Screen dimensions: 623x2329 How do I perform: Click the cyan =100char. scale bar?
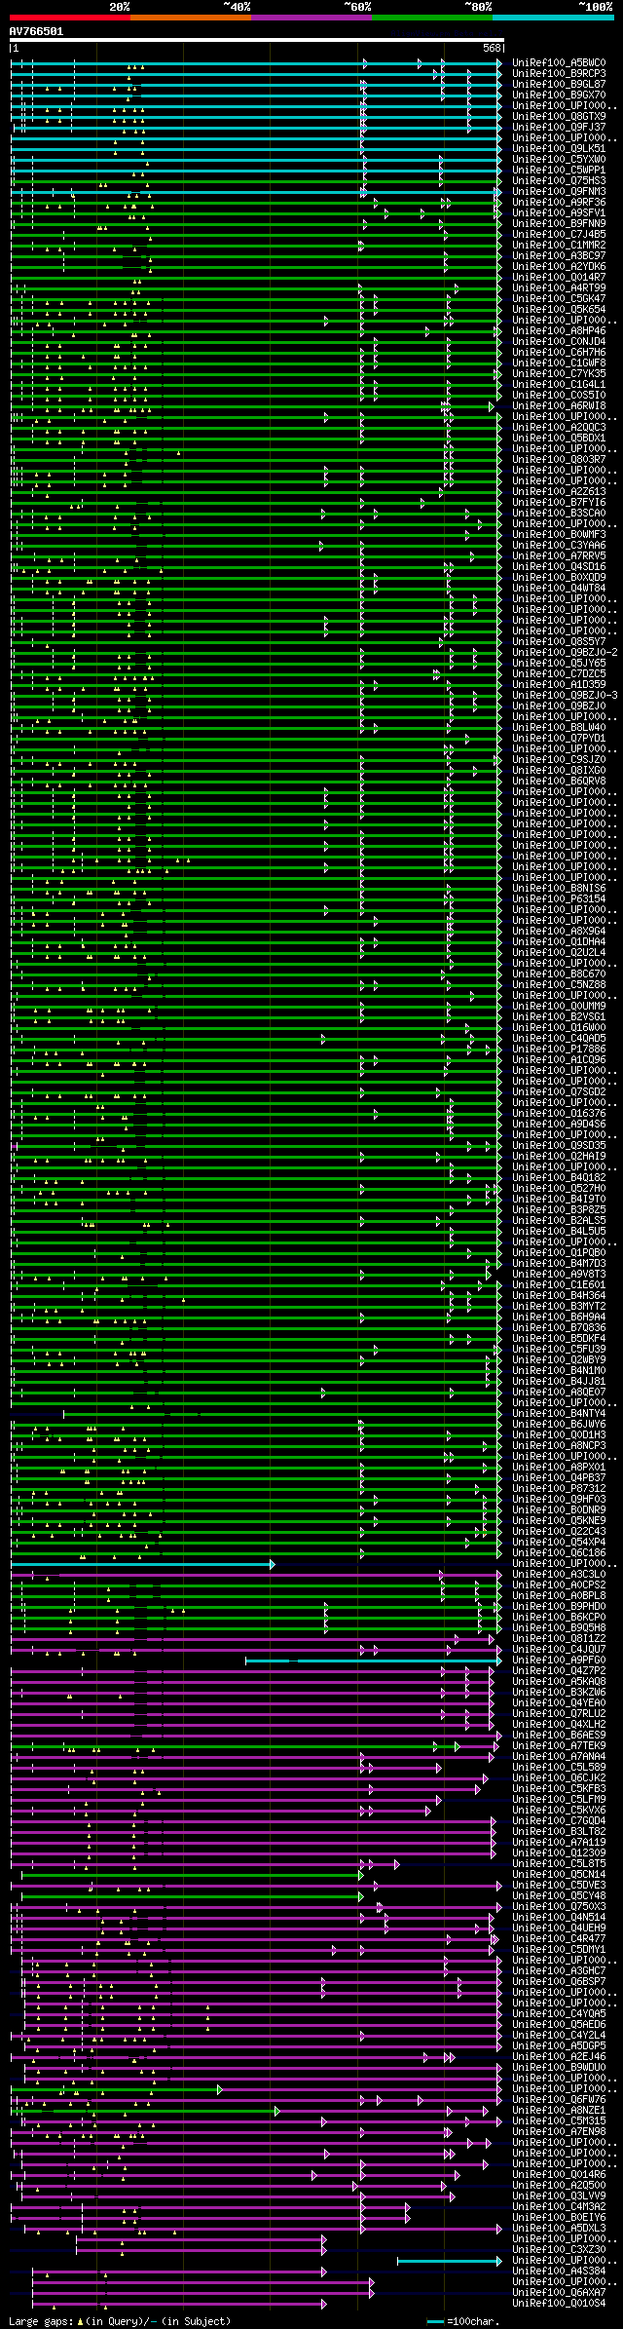435,2322
